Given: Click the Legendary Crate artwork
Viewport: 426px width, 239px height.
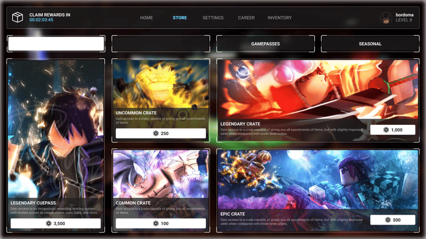Looking at the screenshot, I should pos(318,89).
